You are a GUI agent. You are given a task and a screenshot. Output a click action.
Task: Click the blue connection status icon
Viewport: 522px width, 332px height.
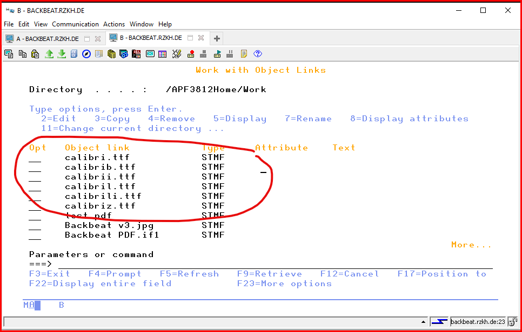pyautogui.click(x=439, y=321)
